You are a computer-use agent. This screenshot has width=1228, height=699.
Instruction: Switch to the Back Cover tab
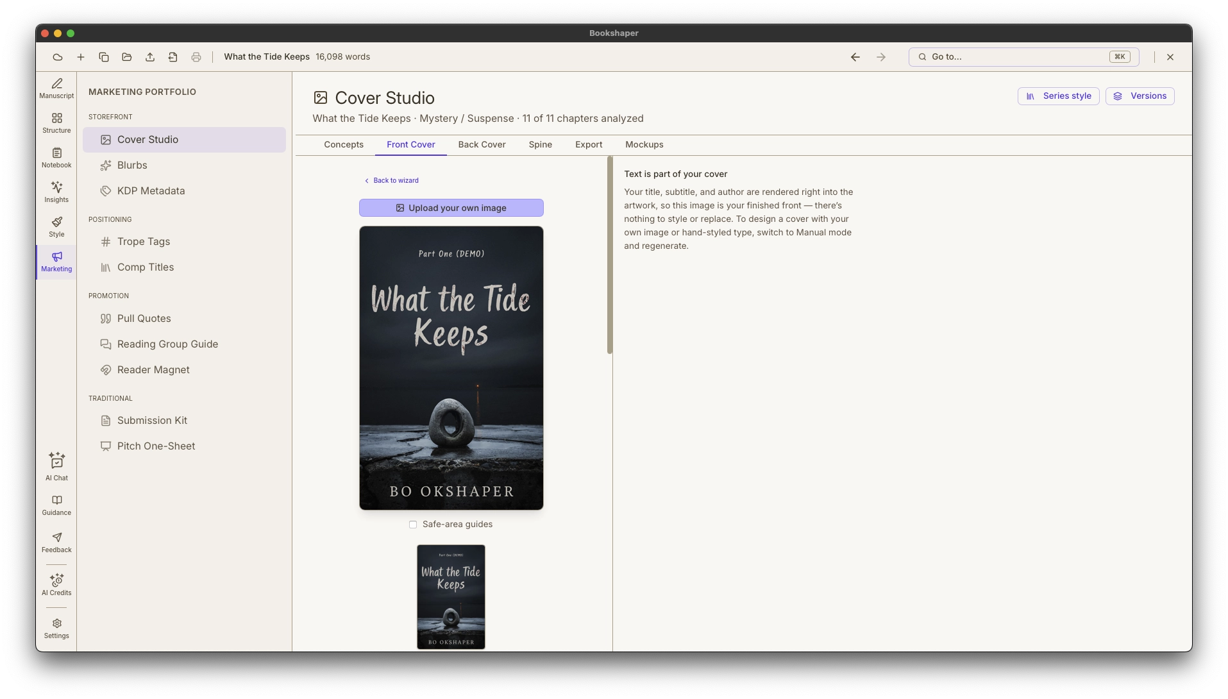(482, 145)
